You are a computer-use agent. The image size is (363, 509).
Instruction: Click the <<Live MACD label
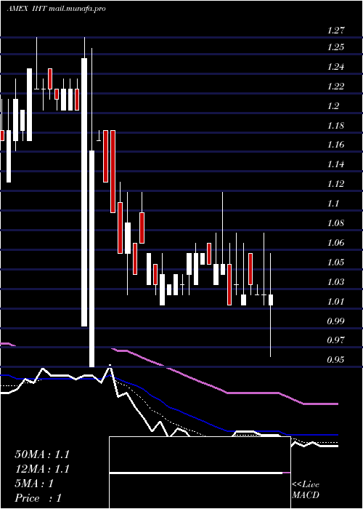coord(306,490)
